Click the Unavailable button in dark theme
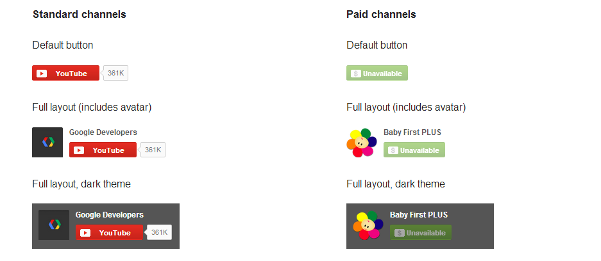 click(421, 233)
